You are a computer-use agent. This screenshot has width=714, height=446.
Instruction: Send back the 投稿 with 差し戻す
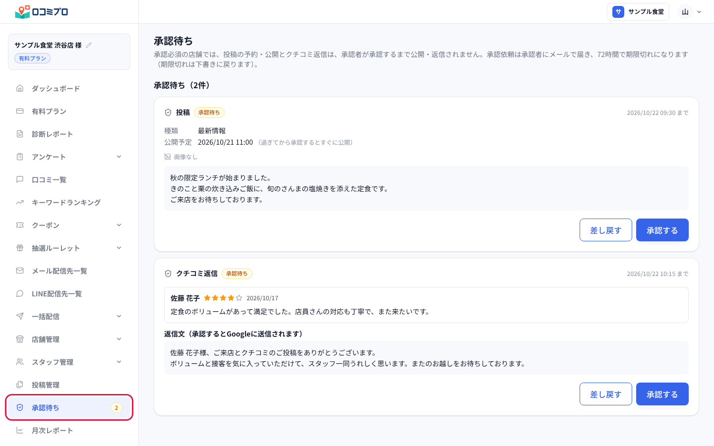pyautogui.click(x=605, y=230)
